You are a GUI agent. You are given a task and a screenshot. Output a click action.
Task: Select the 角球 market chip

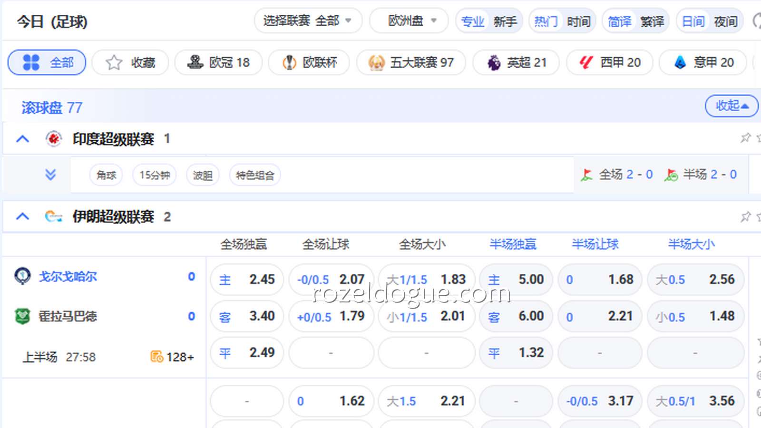click(x=106, y=175)
